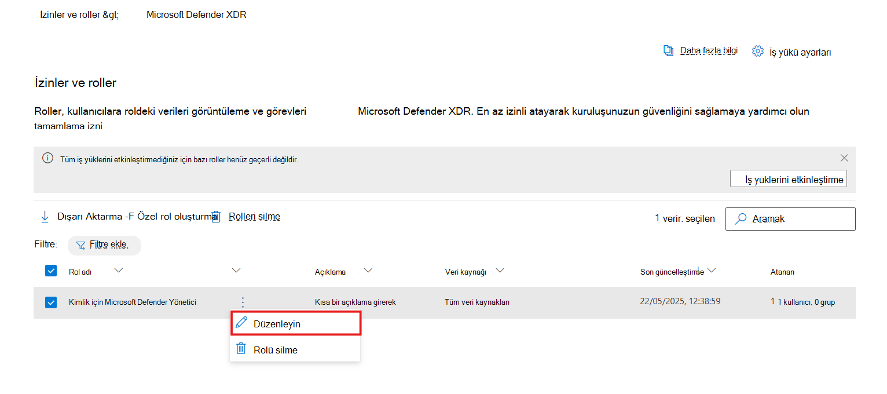Toggle the select-all checkbox in the header

[x=51, y=271]
